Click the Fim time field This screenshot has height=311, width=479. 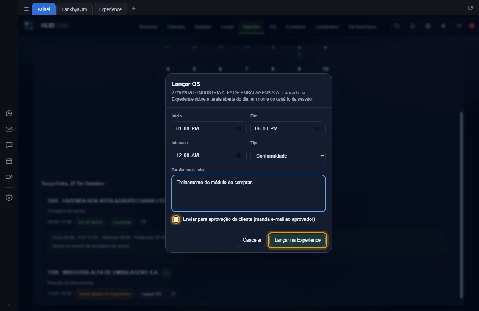(288, 128)
